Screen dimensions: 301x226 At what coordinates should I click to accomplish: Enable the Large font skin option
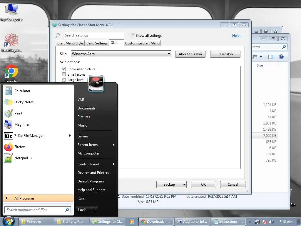(63, 79)
